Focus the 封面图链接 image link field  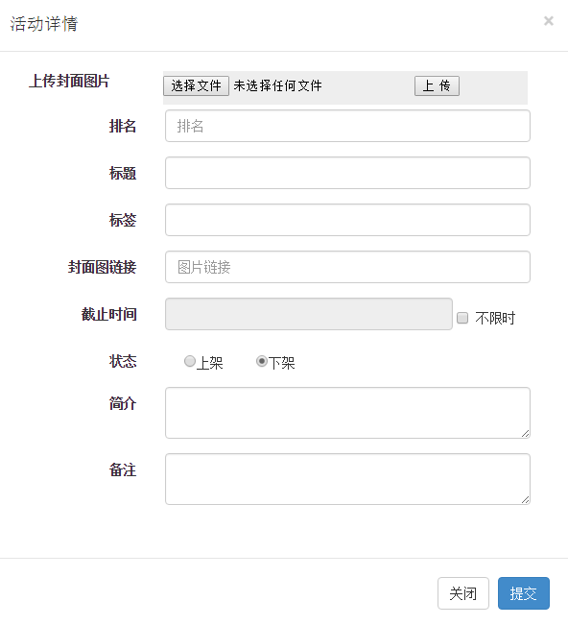[347, 267]
